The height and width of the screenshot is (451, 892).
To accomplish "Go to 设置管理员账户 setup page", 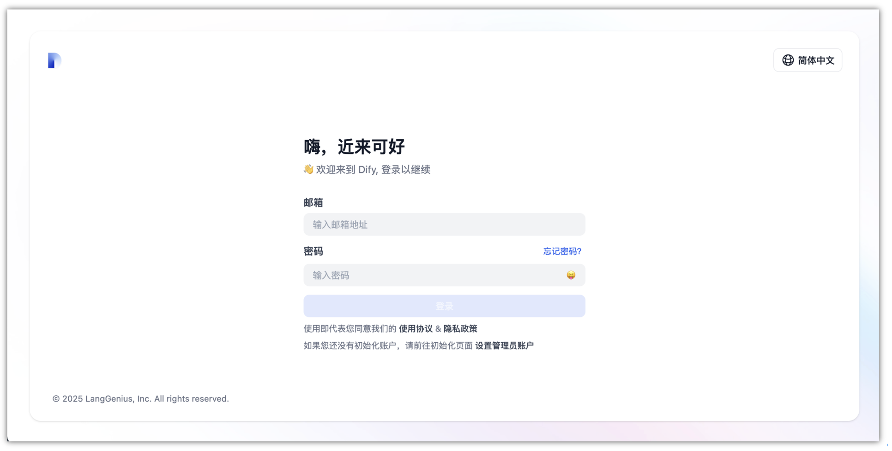I will pyautogui.click(x=504, y=346).
